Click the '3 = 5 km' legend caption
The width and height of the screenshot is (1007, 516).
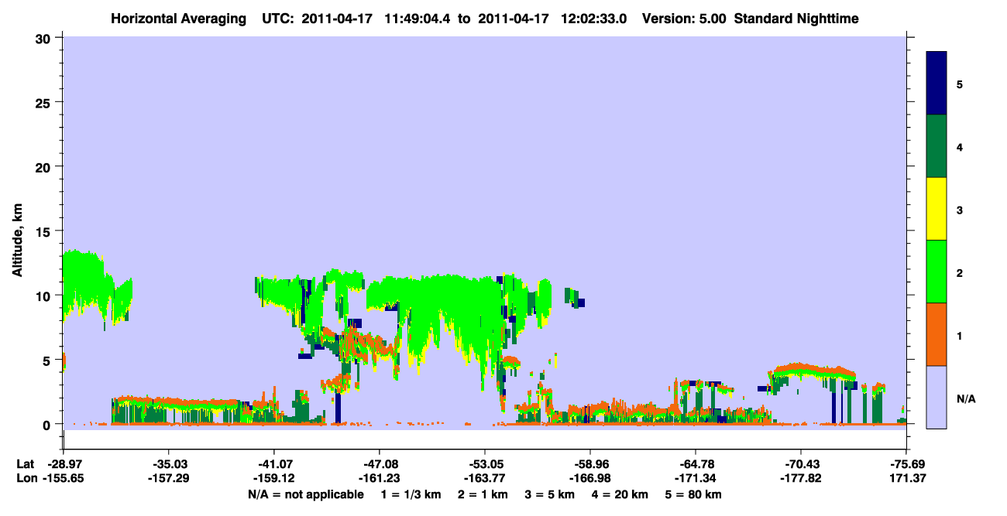(551, 494)
